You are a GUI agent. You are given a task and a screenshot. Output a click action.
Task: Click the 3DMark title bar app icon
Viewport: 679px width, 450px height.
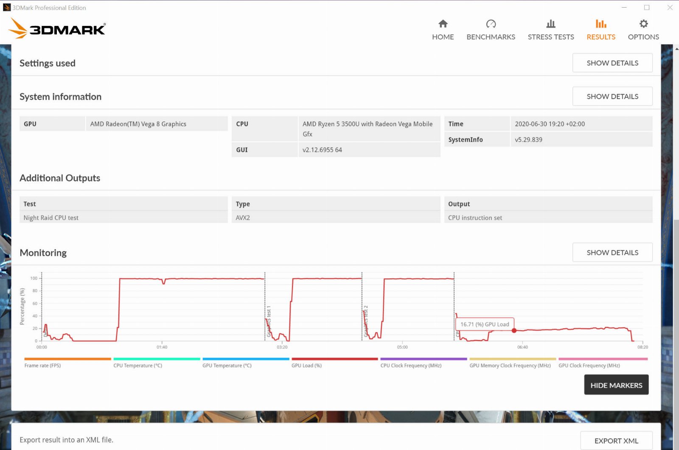tap(6, 7)
